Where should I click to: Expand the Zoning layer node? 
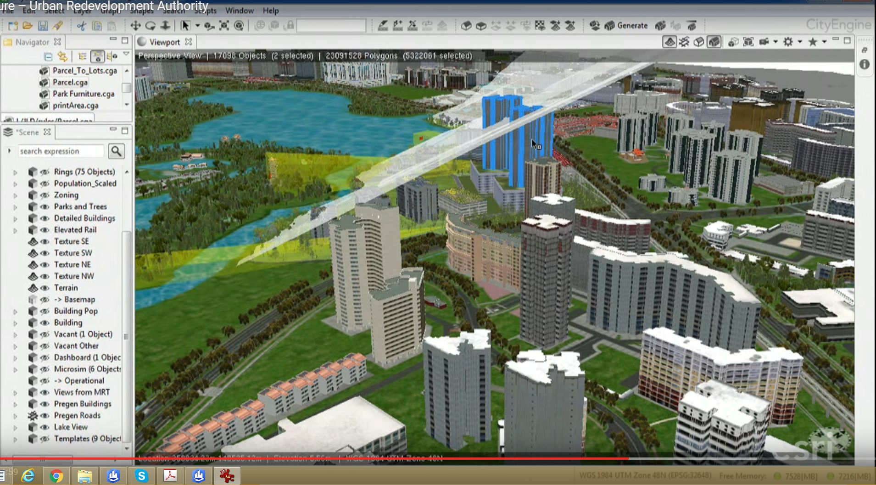click(15, 195)
